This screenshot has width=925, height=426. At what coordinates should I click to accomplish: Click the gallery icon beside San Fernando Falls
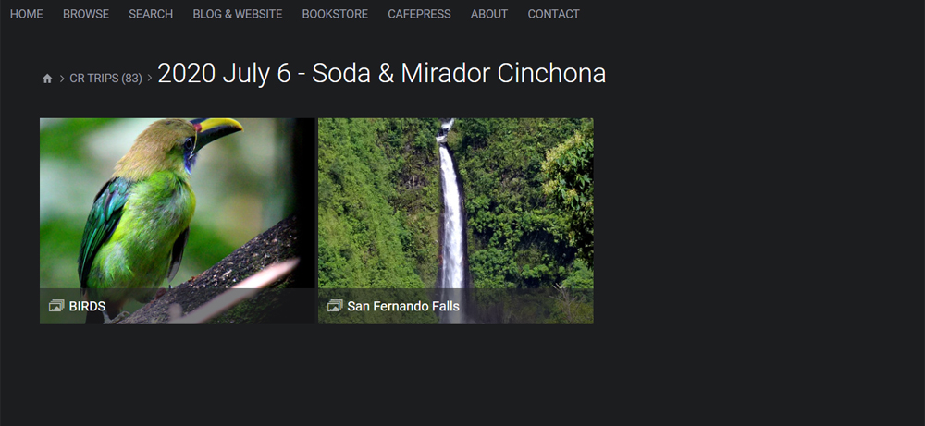(335, 306)
